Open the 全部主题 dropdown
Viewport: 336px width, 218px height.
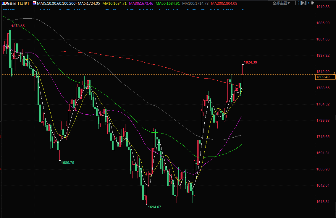point(281,3)
